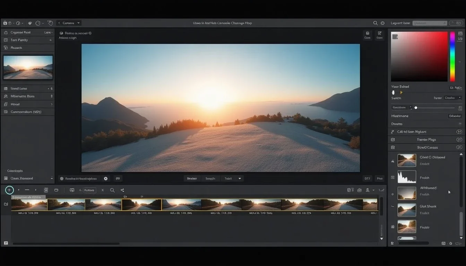Select the Crypreal Reit row

[x=28, y=32]
